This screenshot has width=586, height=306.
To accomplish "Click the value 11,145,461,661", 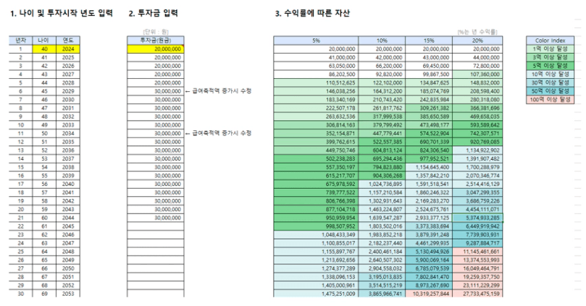I will [x=477, y=252].
